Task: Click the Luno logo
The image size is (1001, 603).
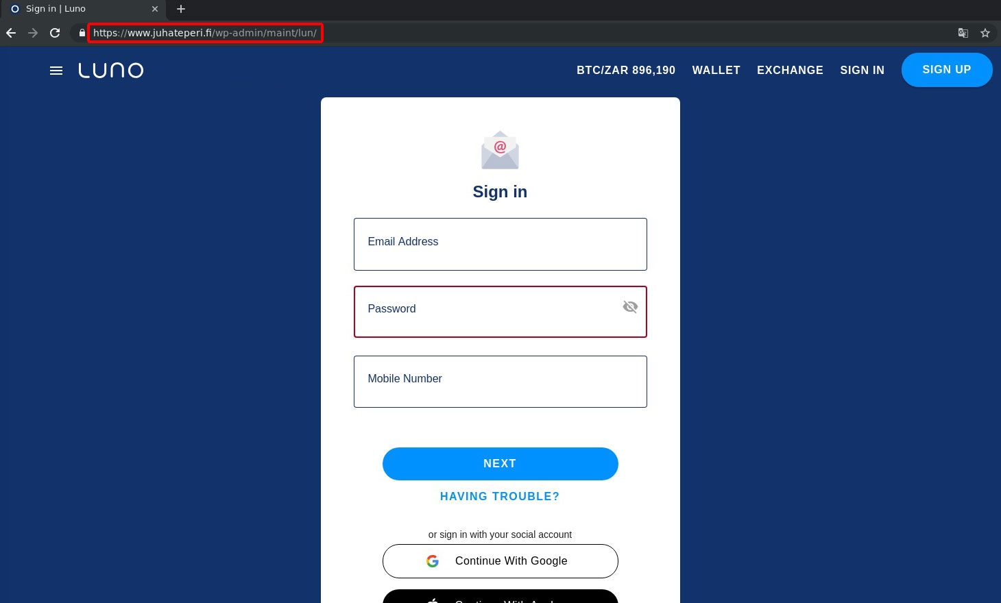Action: click(111, 71)
